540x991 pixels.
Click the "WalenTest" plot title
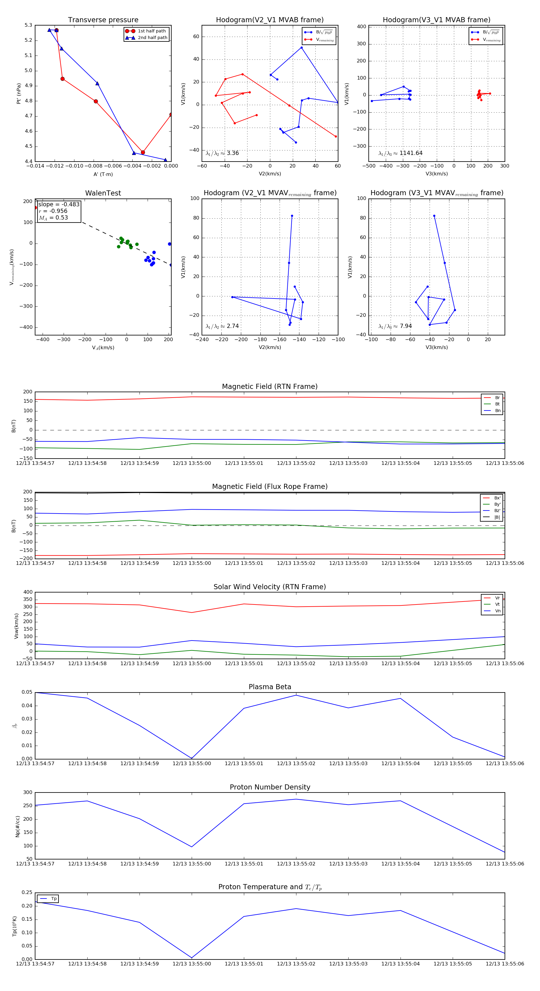click(x=103, y=193)
